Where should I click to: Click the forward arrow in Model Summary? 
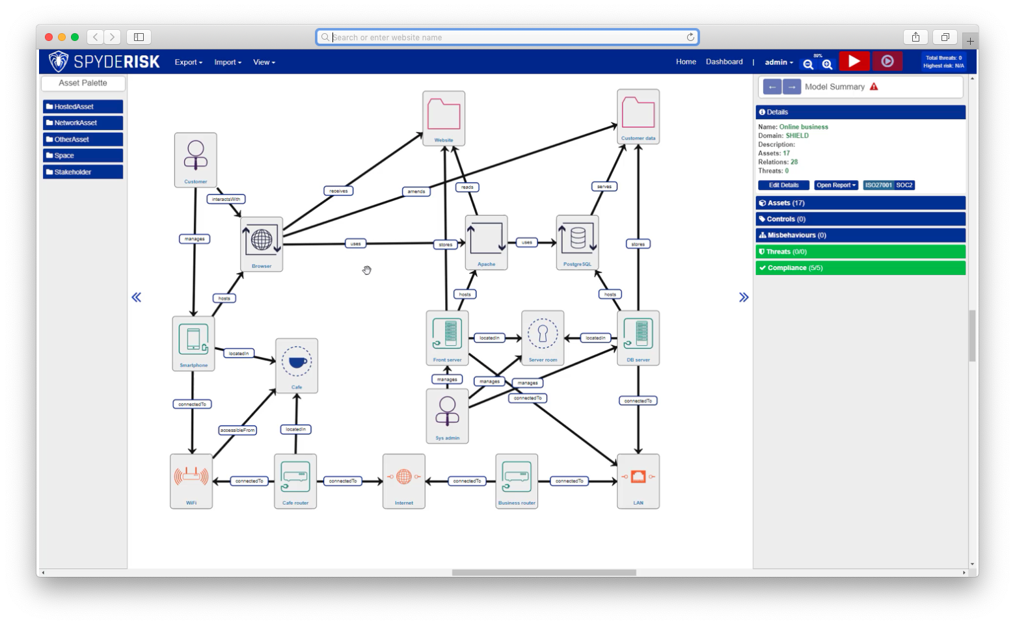792,86
